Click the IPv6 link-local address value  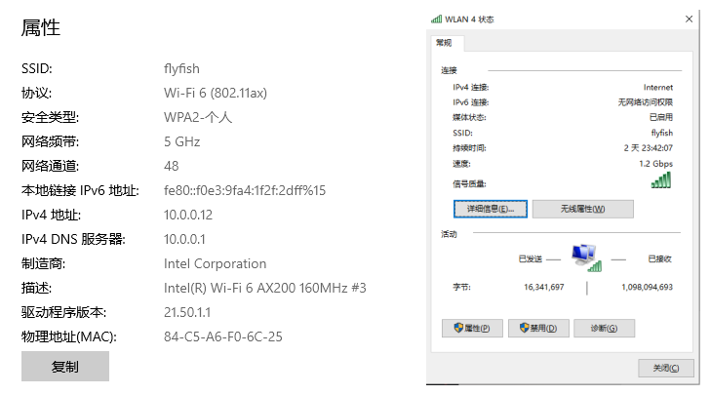point(245,190)
